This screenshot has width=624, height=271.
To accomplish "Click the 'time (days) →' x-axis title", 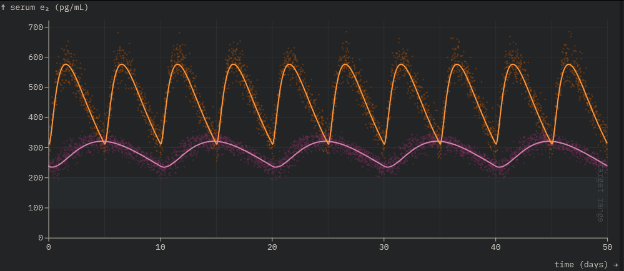I will (586, 264).
